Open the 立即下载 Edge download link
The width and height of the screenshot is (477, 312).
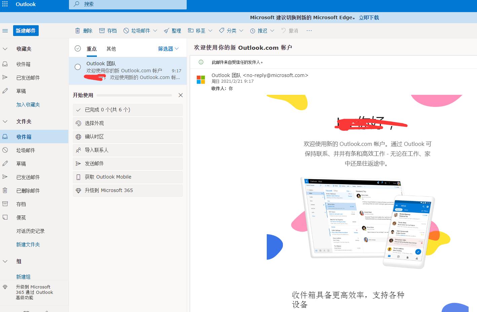pyautogui.click(x=368, y=17)
